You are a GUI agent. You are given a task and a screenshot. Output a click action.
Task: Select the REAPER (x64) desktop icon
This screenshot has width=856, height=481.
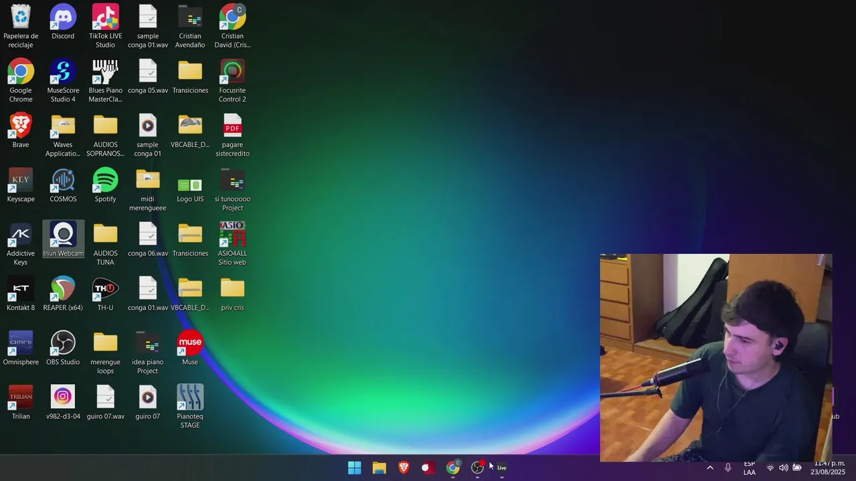[63, 294]
